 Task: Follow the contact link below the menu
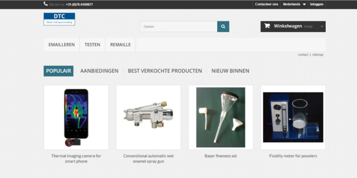[x=303, y=55]
